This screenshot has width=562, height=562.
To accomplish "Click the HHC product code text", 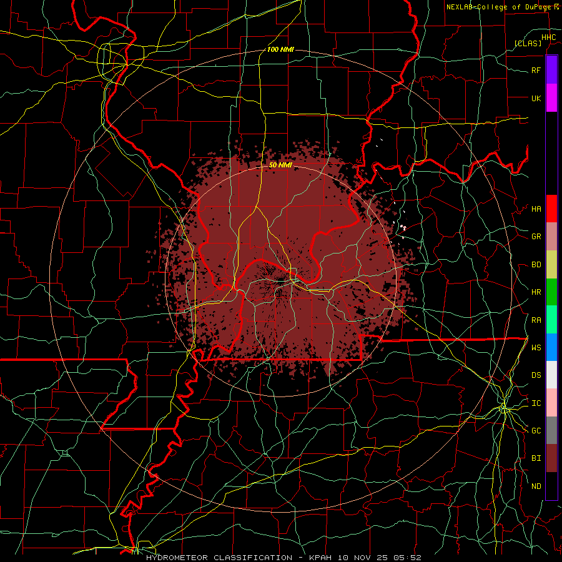I will [x=548, y=37].
